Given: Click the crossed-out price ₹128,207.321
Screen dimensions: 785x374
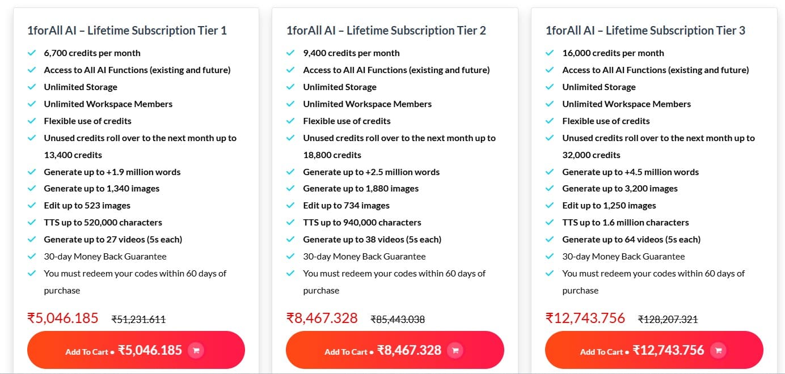Looking at the screenshot, I should 668,320.
